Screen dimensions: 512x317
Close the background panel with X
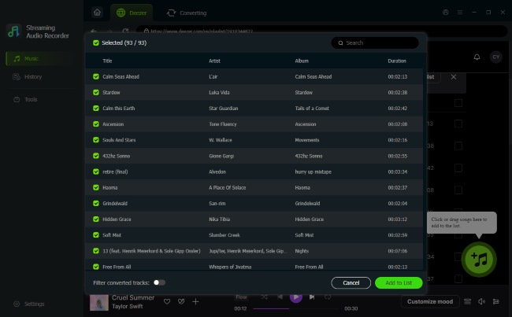[454, 77]
